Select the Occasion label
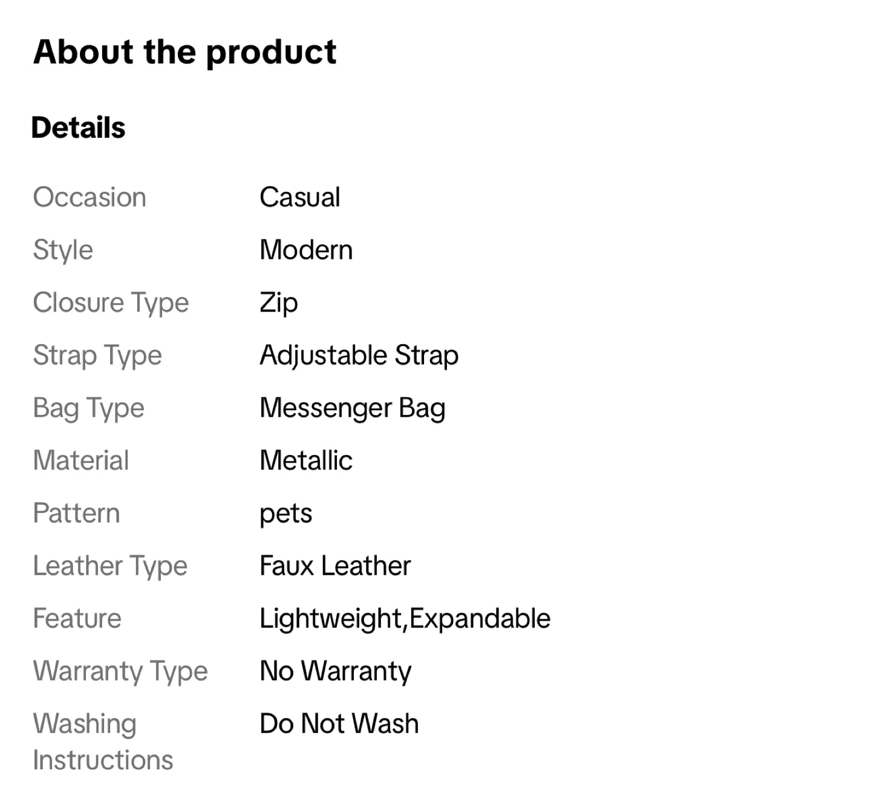 tap(90, 197)
